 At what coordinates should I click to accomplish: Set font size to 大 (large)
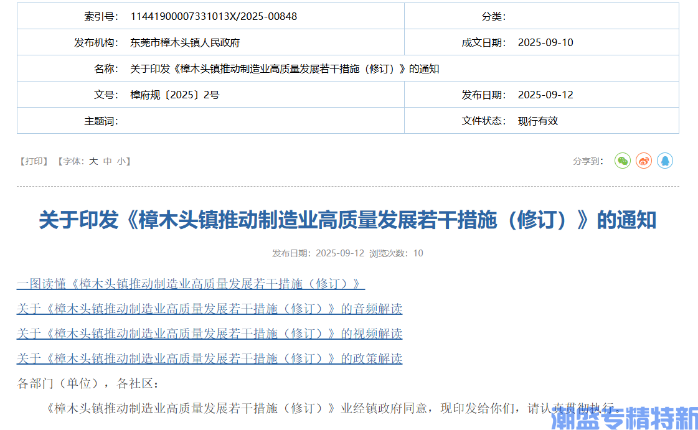point(93,161)
